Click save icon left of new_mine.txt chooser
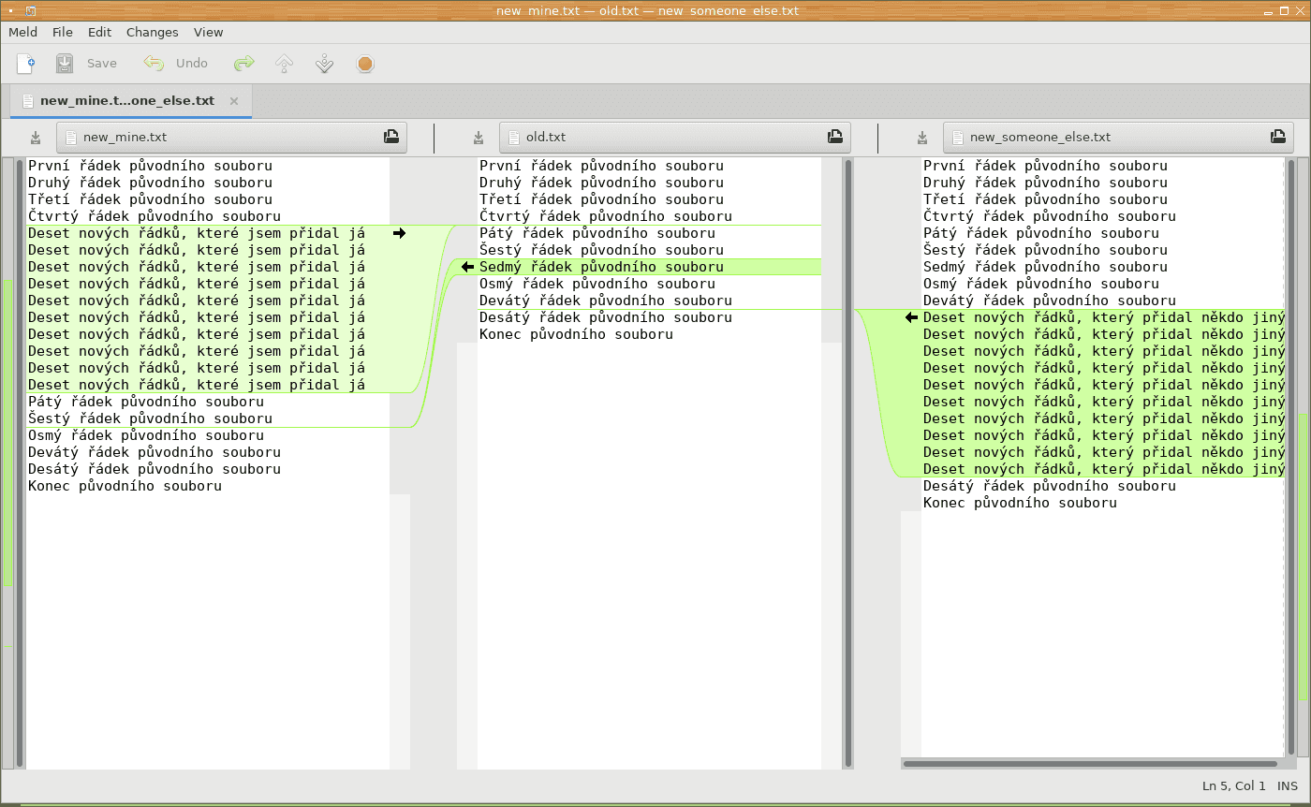Screen dimensions: 1311x807 click(36, 138)
